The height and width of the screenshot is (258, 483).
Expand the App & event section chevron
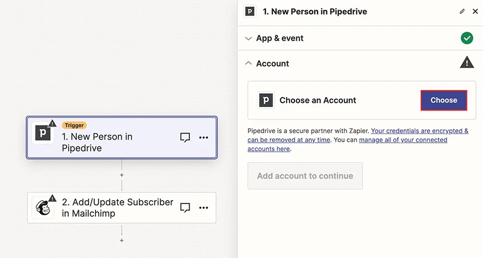[248, 39]
